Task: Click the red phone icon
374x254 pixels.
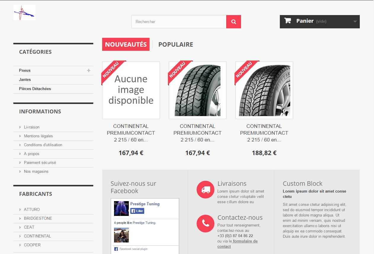Action: tap(206, 224)
